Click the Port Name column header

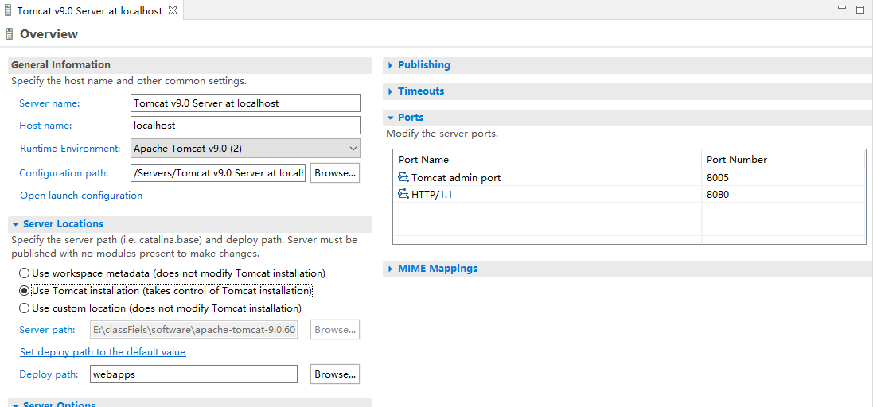click(x=548, y=160)
